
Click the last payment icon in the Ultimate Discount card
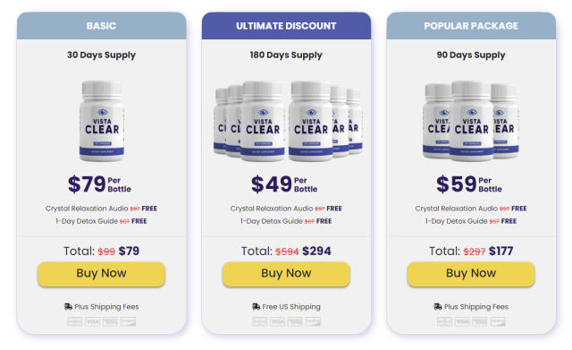tap(313, 321)
